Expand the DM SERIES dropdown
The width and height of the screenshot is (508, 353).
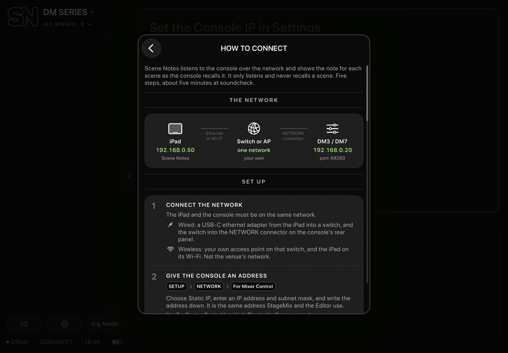69,12
